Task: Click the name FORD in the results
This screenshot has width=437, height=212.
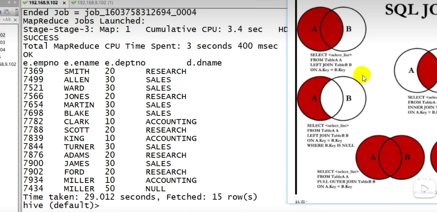Action: 74,172
